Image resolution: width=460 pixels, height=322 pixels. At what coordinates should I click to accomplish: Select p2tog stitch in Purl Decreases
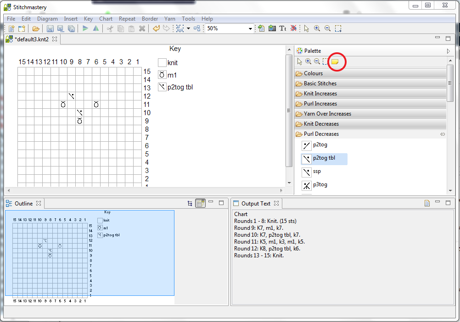pos(307,146)
